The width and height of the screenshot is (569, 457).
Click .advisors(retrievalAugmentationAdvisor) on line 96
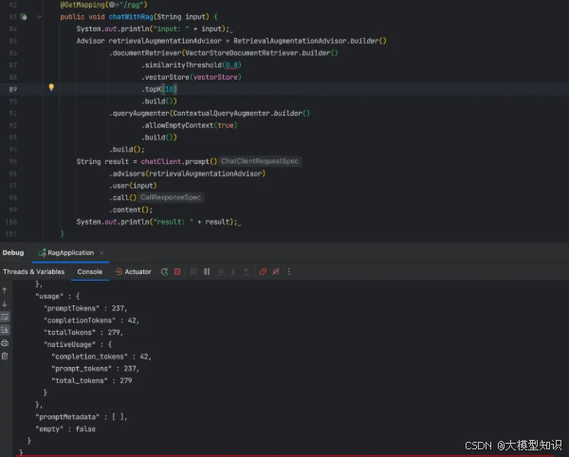187,174
